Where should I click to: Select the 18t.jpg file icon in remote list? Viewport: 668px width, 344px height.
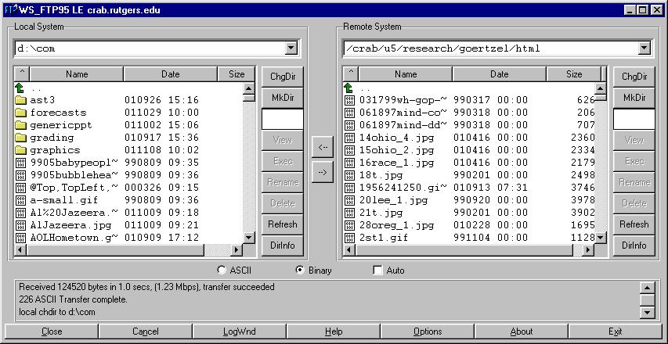tap(349, 175)
